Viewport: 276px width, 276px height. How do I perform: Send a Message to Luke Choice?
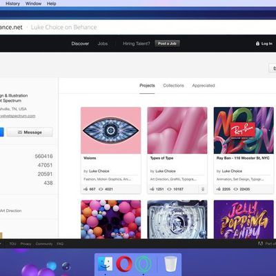30,132
